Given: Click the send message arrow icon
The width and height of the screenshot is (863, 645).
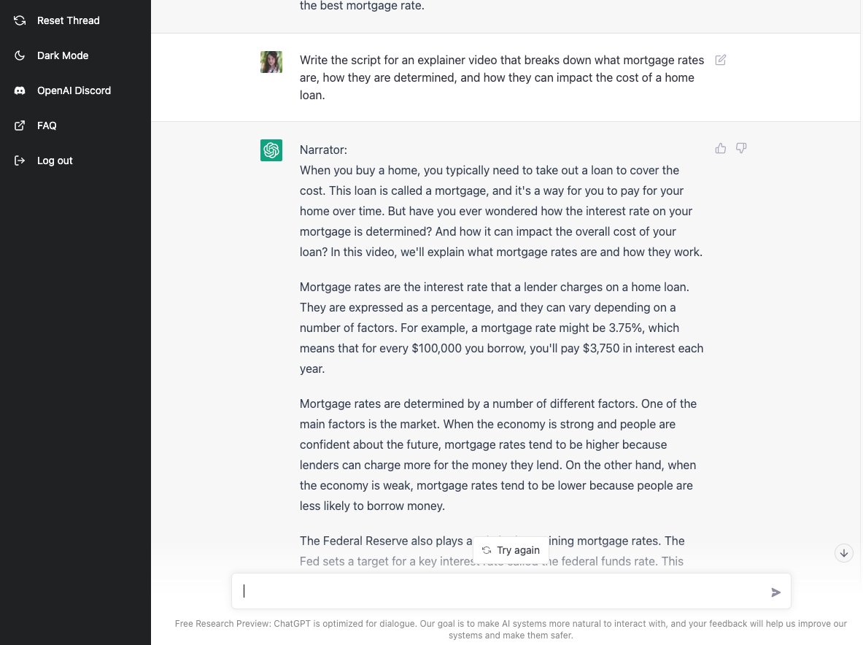Looking at the screenshot, I should [x=775, y=592].
